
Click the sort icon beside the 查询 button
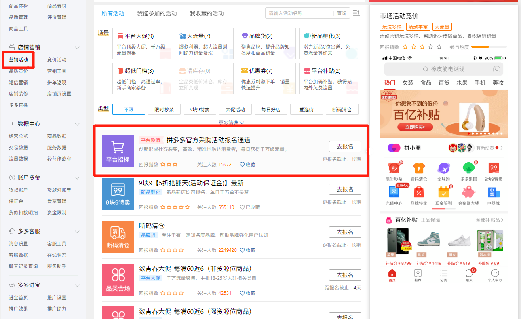tap(356, 13)
